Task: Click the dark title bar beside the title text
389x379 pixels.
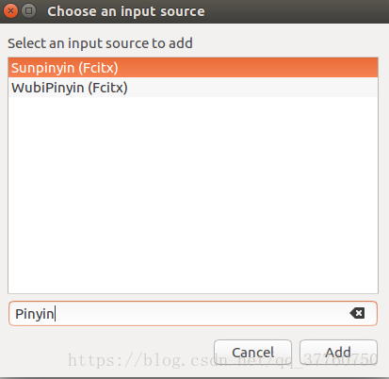Action: pyautogui.click(x=295, y=11)
